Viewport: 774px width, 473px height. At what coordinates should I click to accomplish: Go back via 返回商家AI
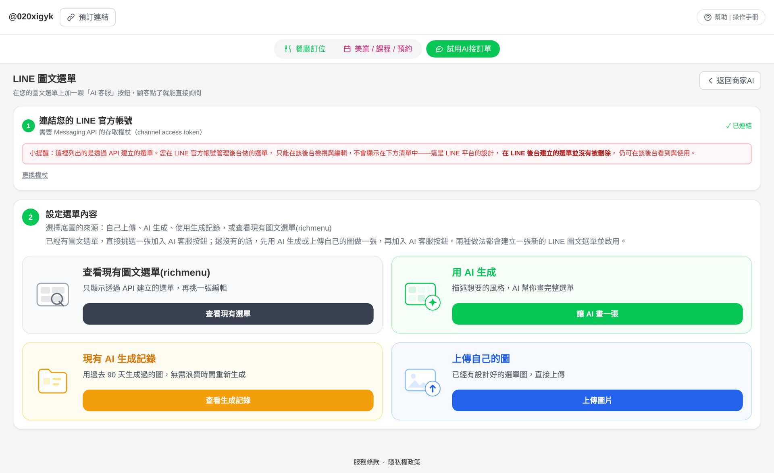(730, 81)
